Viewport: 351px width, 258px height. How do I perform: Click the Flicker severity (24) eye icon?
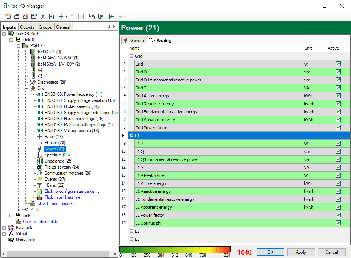[x=39, y=167]
